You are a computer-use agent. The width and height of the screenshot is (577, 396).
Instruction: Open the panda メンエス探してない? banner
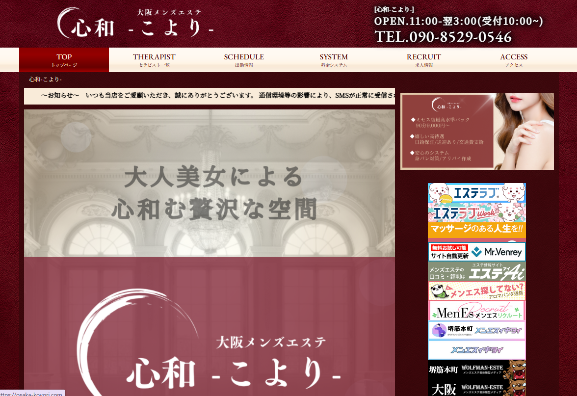tap(477, 290)
